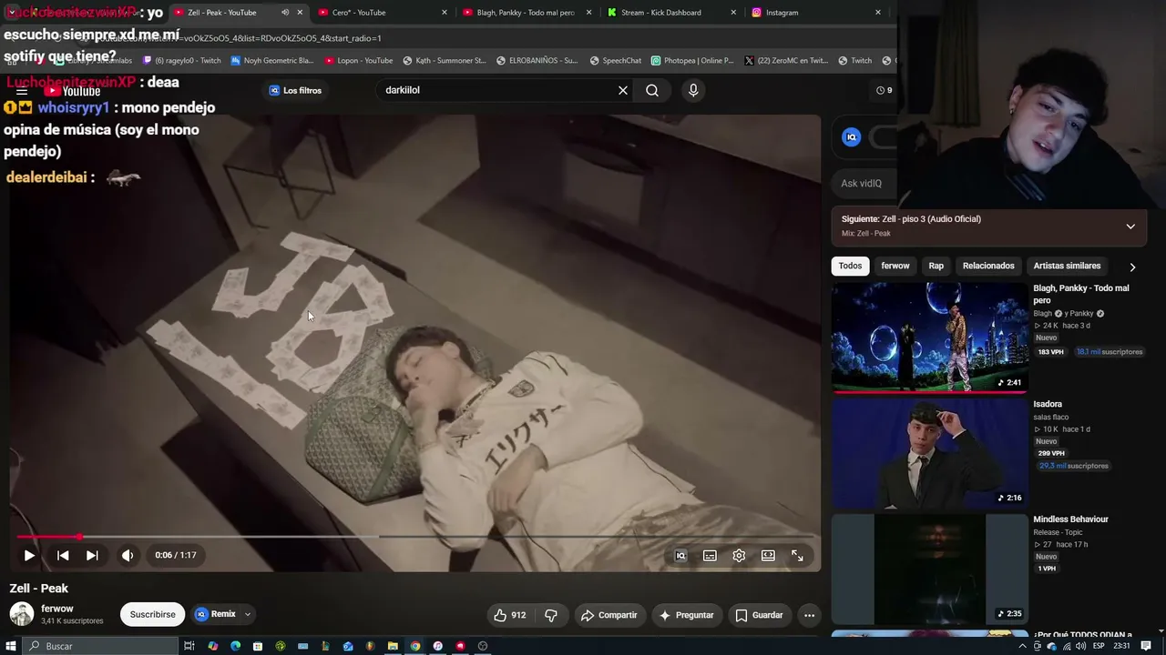Open the ELROBANIÑOS bookmark
This screenshot has width=1166, height=655.
click(537, 61)
